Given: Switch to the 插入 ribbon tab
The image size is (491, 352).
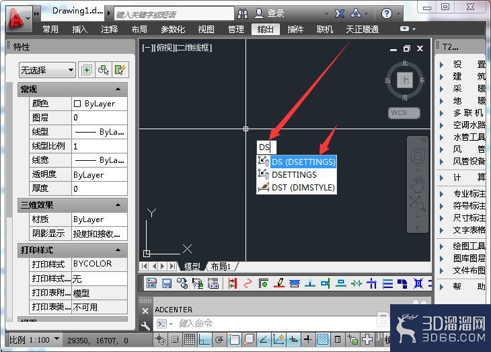Looking at the screenshot, I should [x=80, y=30].
